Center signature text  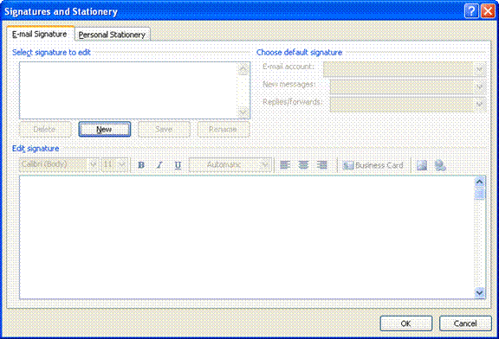(x=303, y=165)
